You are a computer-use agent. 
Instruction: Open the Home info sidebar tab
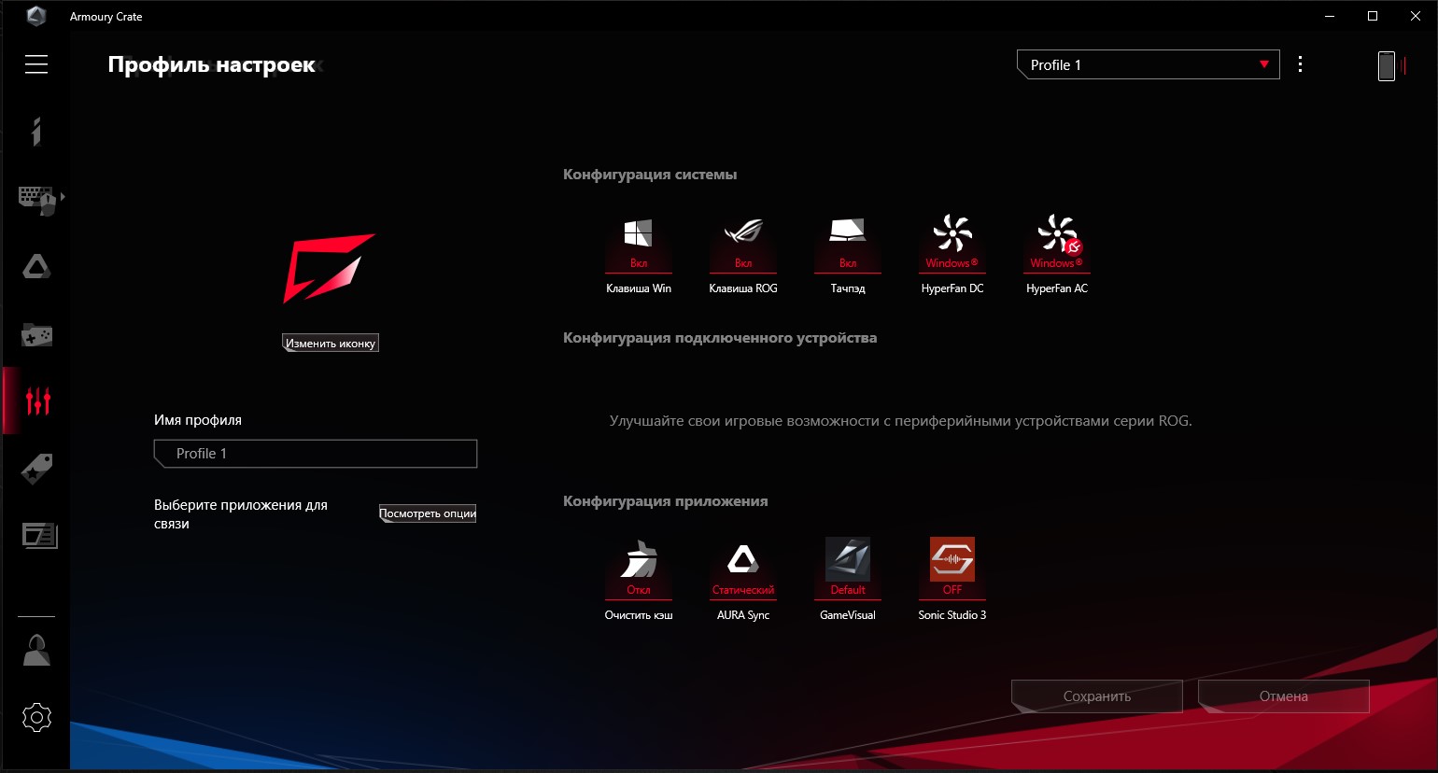click(36, 132)
